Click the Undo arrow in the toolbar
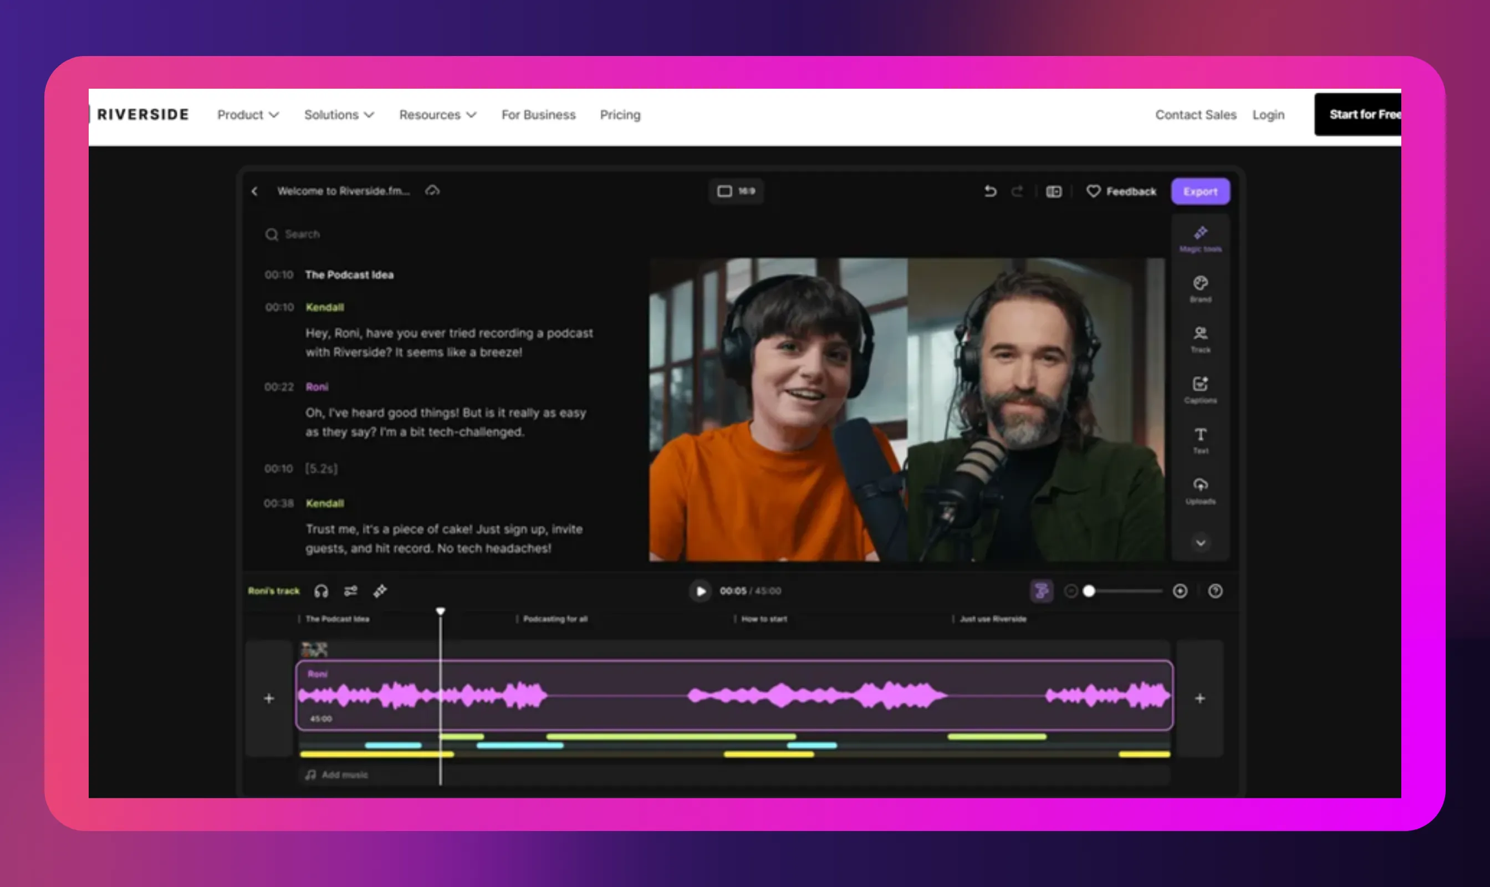 tap(991, 191)
